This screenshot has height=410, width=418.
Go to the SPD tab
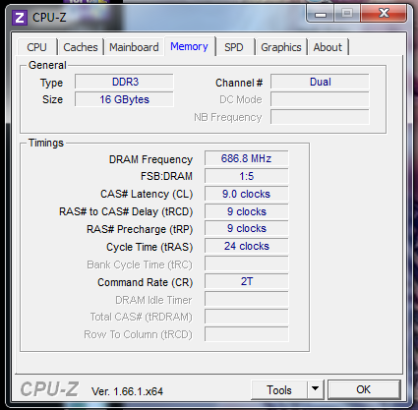pos(234,47)
